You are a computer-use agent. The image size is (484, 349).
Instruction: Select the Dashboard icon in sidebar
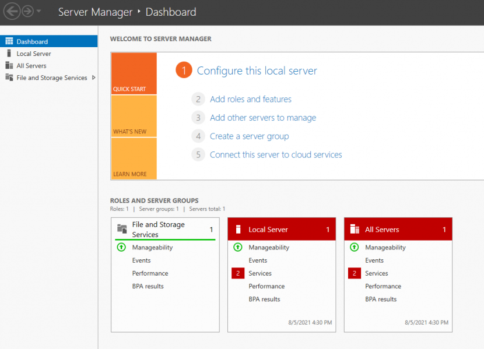(x=8, y=41)
